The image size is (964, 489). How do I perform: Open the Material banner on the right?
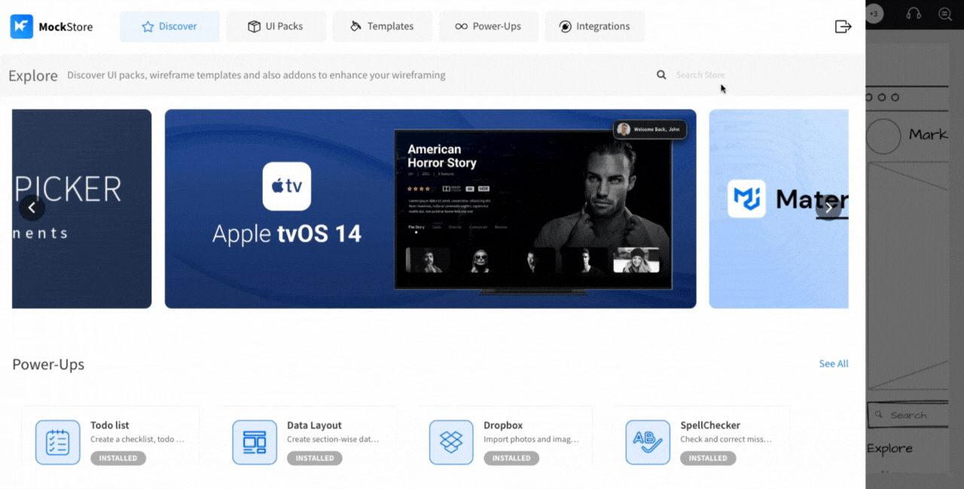pos(779,209)
